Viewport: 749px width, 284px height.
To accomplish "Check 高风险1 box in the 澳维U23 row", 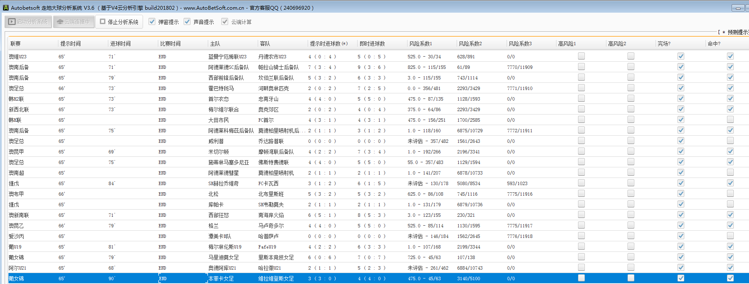I will 581,56.
